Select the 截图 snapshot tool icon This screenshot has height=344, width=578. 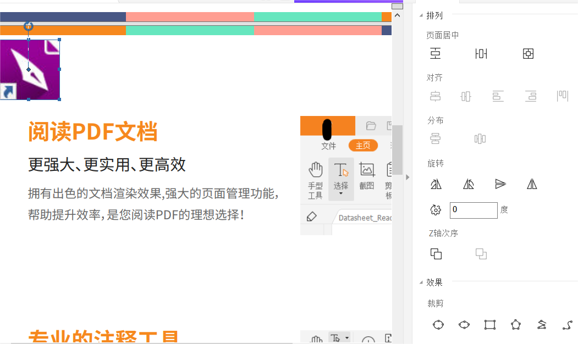(366, 169)
